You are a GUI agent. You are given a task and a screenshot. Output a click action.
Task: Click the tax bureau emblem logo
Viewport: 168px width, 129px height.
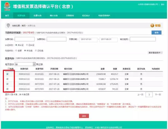7,7
